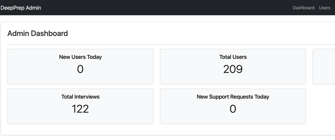Click the partially visible card at right edge

coord(324,66)
